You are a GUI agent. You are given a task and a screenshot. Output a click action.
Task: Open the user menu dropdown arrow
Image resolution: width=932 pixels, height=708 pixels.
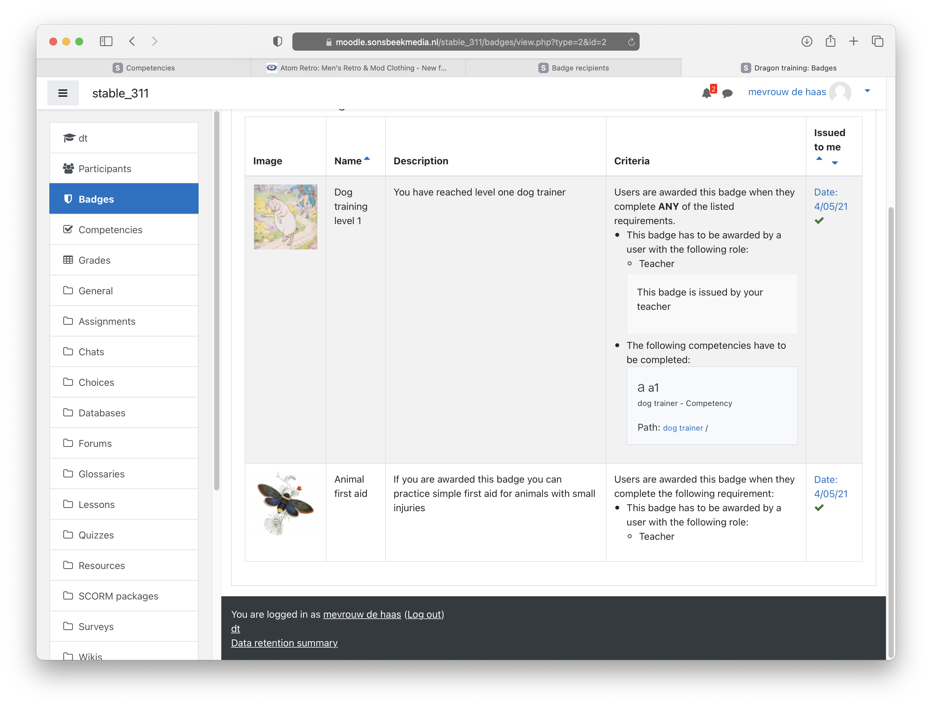867,91
